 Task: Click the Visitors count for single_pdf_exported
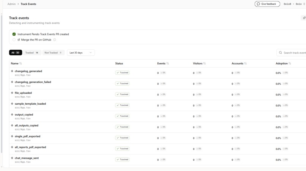click(194, 138)
